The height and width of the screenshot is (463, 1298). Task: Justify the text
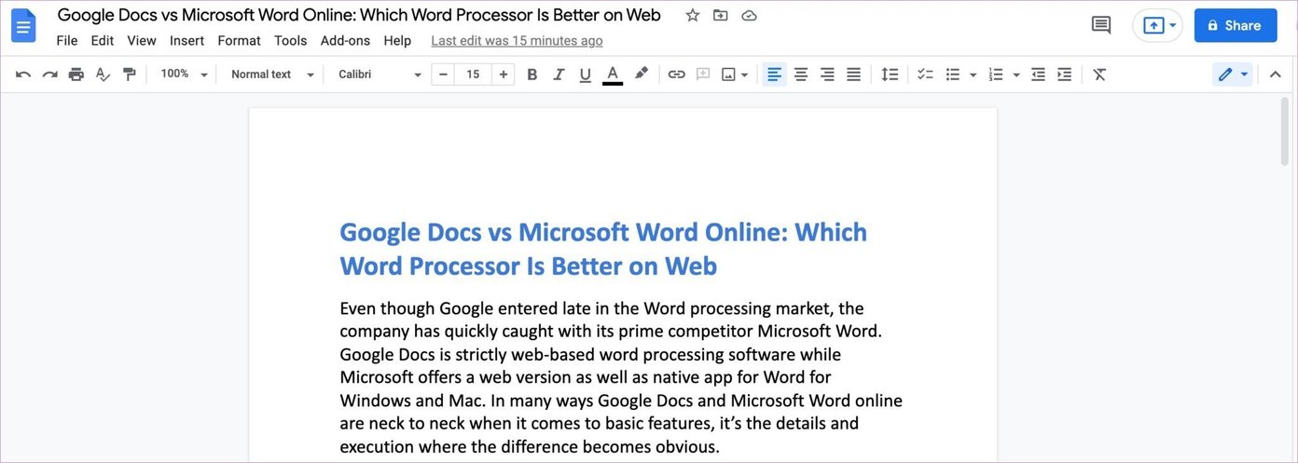click(853, 75)
